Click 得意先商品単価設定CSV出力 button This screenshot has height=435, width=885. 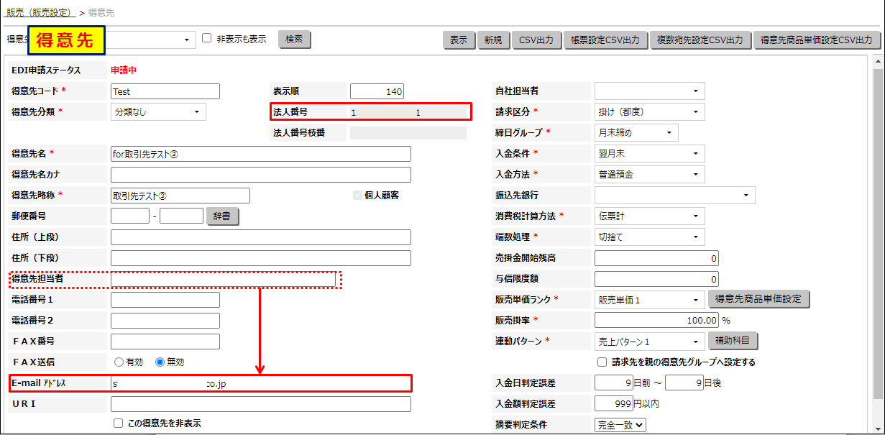tap(816, 40)
